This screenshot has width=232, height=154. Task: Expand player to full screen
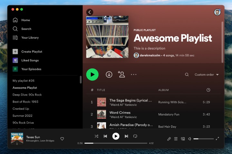217,139
